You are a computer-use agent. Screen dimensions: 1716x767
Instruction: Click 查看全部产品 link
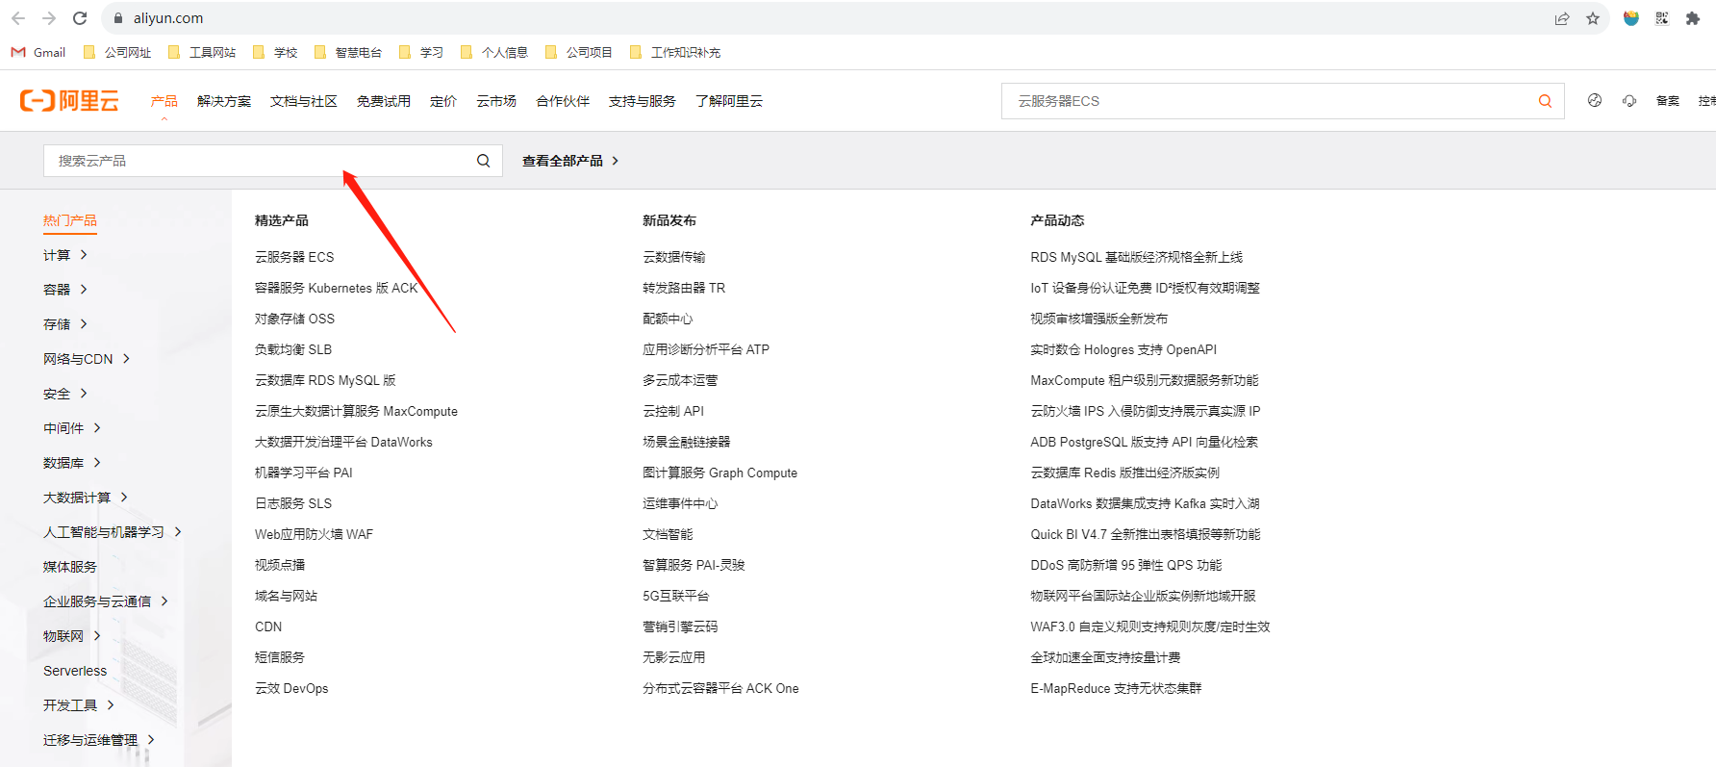pos(570,161)
